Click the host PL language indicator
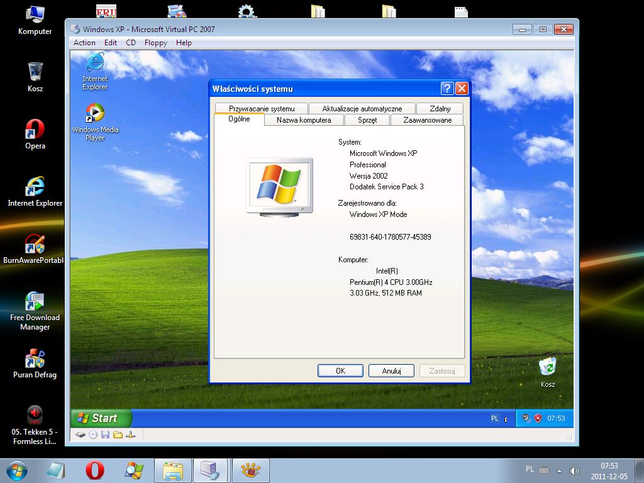This screenshot has height=483, width=644. click(x=530, y=469)
